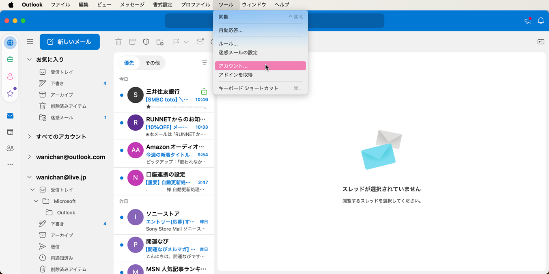Choose 迷惑メールの設定 menu item
Viewport: 549px width, 274px height.
pyautogui.click(x=260, y=52)
